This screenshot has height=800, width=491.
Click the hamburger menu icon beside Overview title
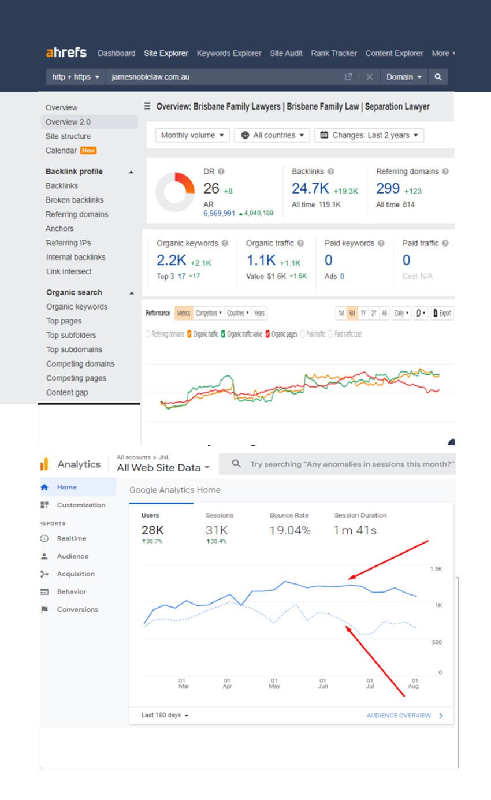click(147, 106)
